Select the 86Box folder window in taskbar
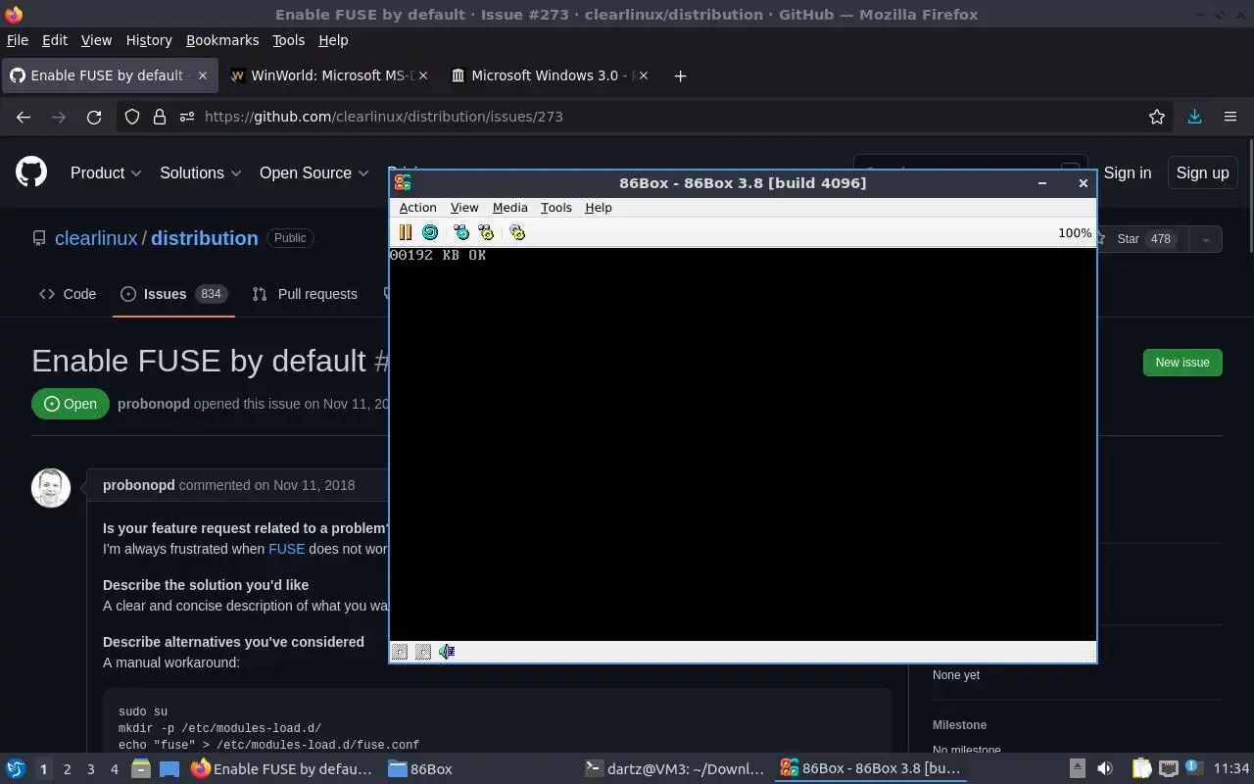The image size is (1254, 784). point(420,769)
